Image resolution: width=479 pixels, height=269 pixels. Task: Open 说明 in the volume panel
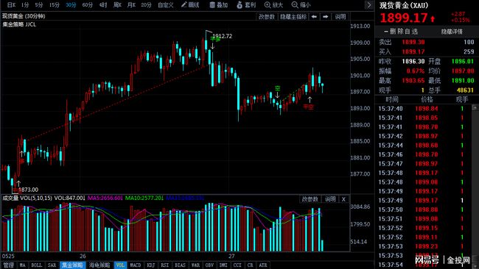point(330,199)
